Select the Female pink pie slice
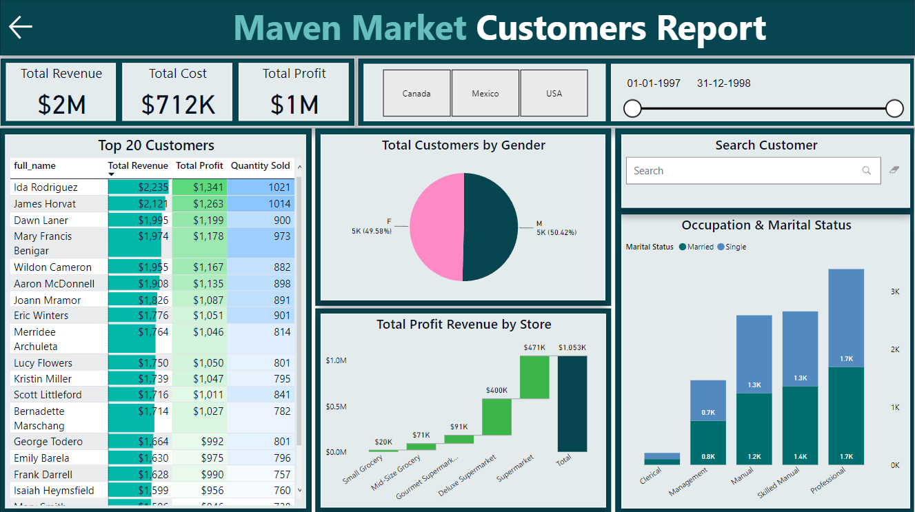 pos(436,227)
